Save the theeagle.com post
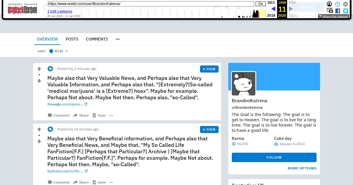Screen dimensions: 353x185 click(x=99, y=115)
